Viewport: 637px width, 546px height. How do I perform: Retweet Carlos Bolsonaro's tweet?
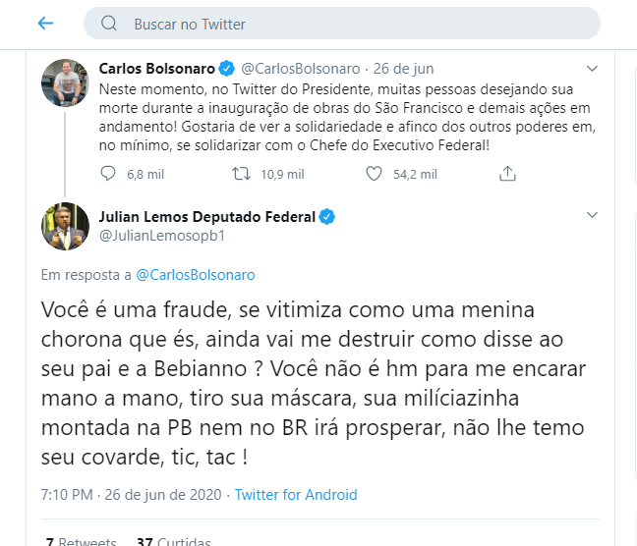[240, 174]
